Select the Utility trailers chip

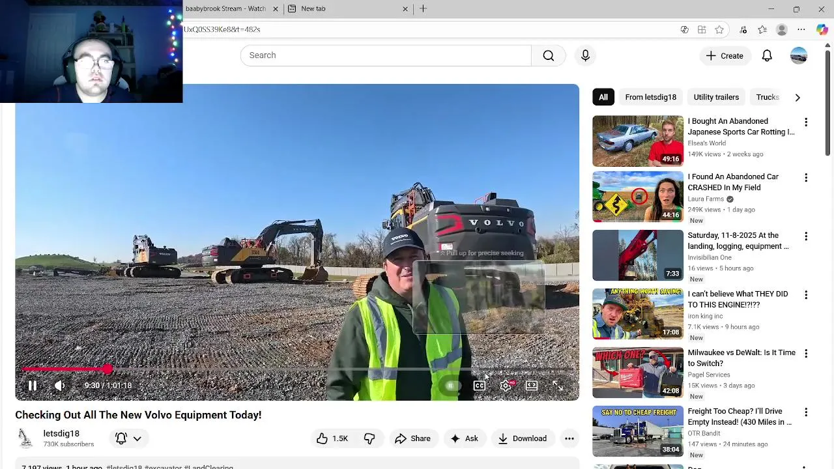pyautogui.click(x=716, y=97)
